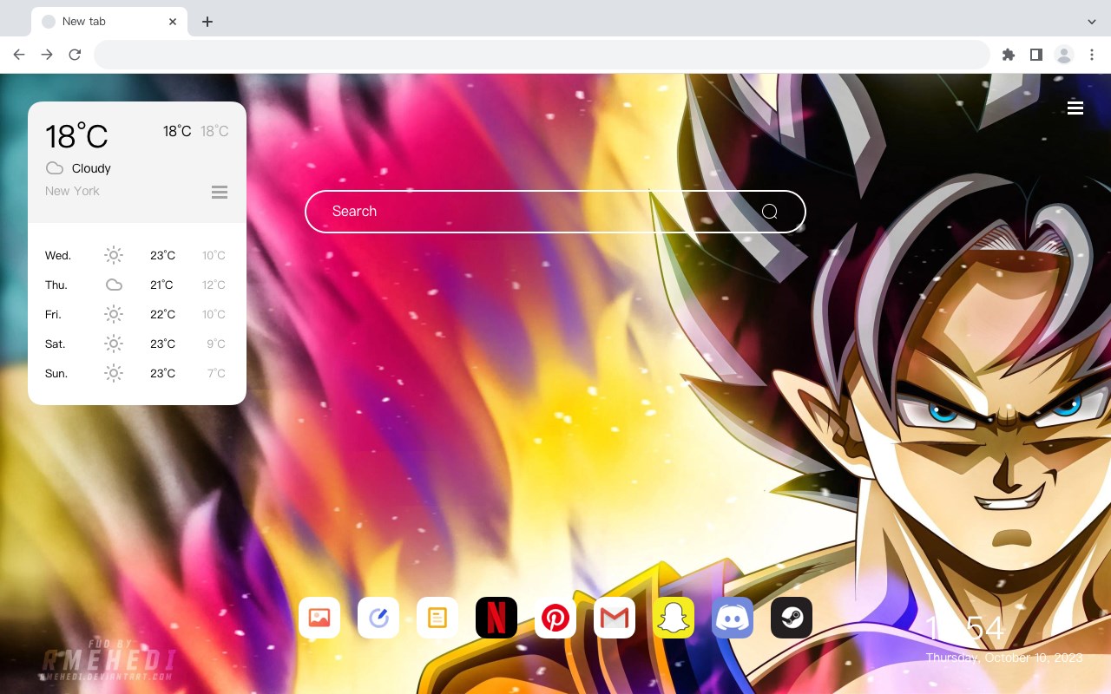Select the Sun. forecast row

(x=137, y=373)
